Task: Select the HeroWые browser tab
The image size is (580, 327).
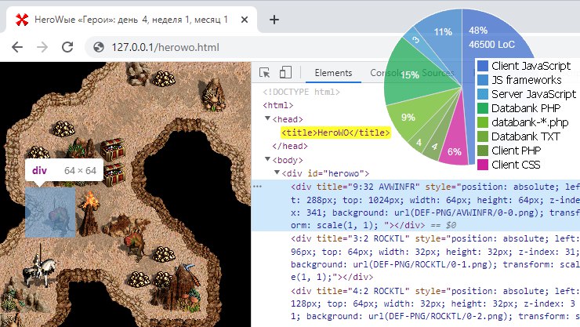Action: pos(132,20)
